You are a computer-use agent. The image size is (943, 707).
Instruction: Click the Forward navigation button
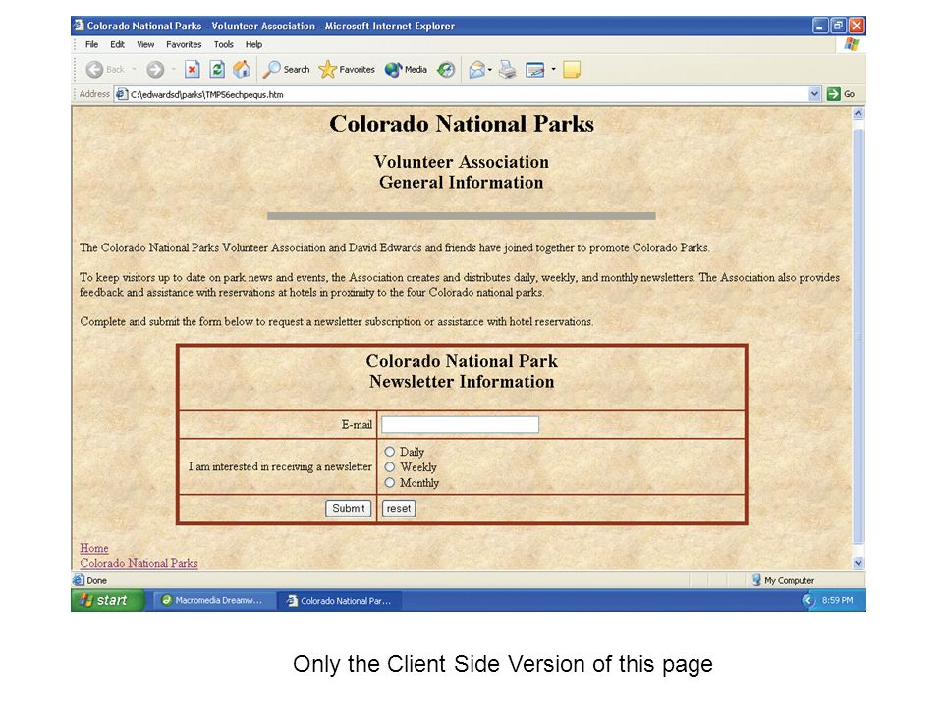click(x=155, y=70)
